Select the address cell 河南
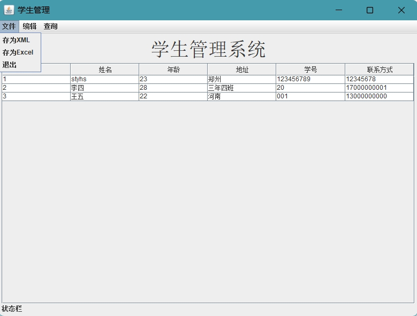The height and width of the screenshot is (316, 417). click(242, 96)
